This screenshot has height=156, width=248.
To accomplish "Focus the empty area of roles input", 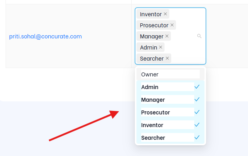I will click(x=187, y=48).
